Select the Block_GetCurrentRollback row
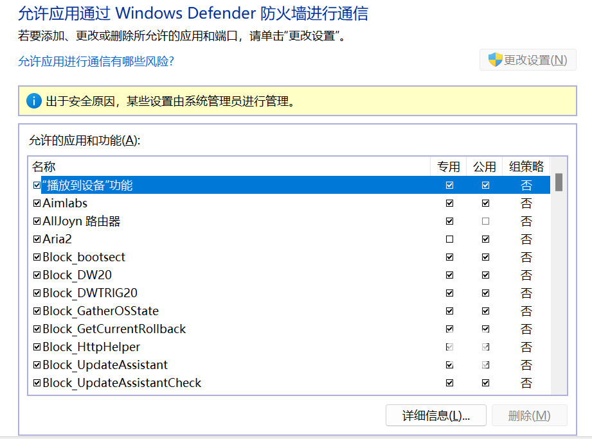This screenshot has width=592, height=439. [x=114, y=329]
